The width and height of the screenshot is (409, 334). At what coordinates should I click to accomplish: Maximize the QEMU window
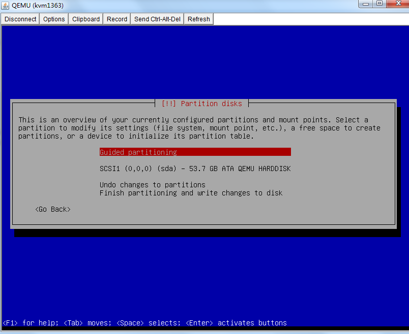click(379, 4)
